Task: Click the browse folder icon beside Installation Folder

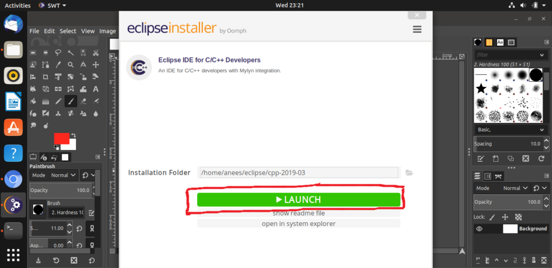Action: click(409, 173)
